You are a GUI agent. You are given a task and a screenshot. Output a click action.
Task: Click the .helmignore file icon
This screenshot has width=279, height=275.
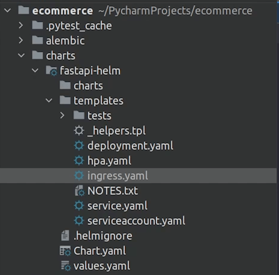click(x=65, y=236)
